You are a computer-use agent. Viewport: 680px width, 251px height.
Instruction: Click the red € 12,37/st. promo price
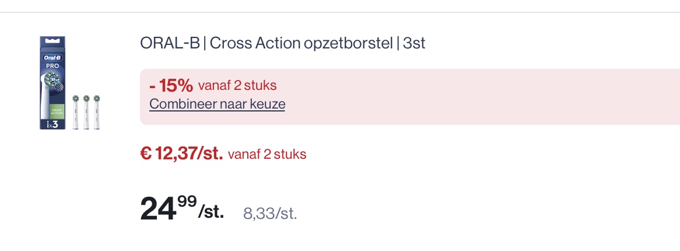[181, 154]
